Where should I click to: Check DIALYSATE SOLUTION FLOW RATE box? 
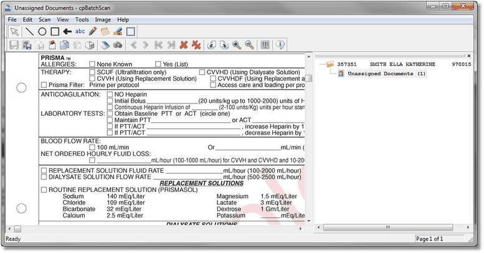pyautogui.click(x=44, y=177)
